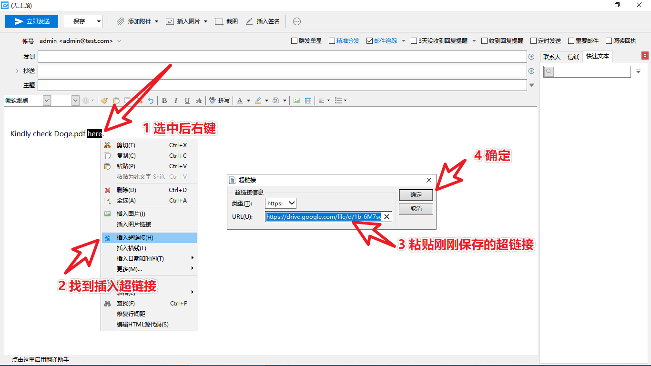Apply underline with the U icon
This screenshot has height=366, width=651.
pyautogui.click(x=187, y=101)
